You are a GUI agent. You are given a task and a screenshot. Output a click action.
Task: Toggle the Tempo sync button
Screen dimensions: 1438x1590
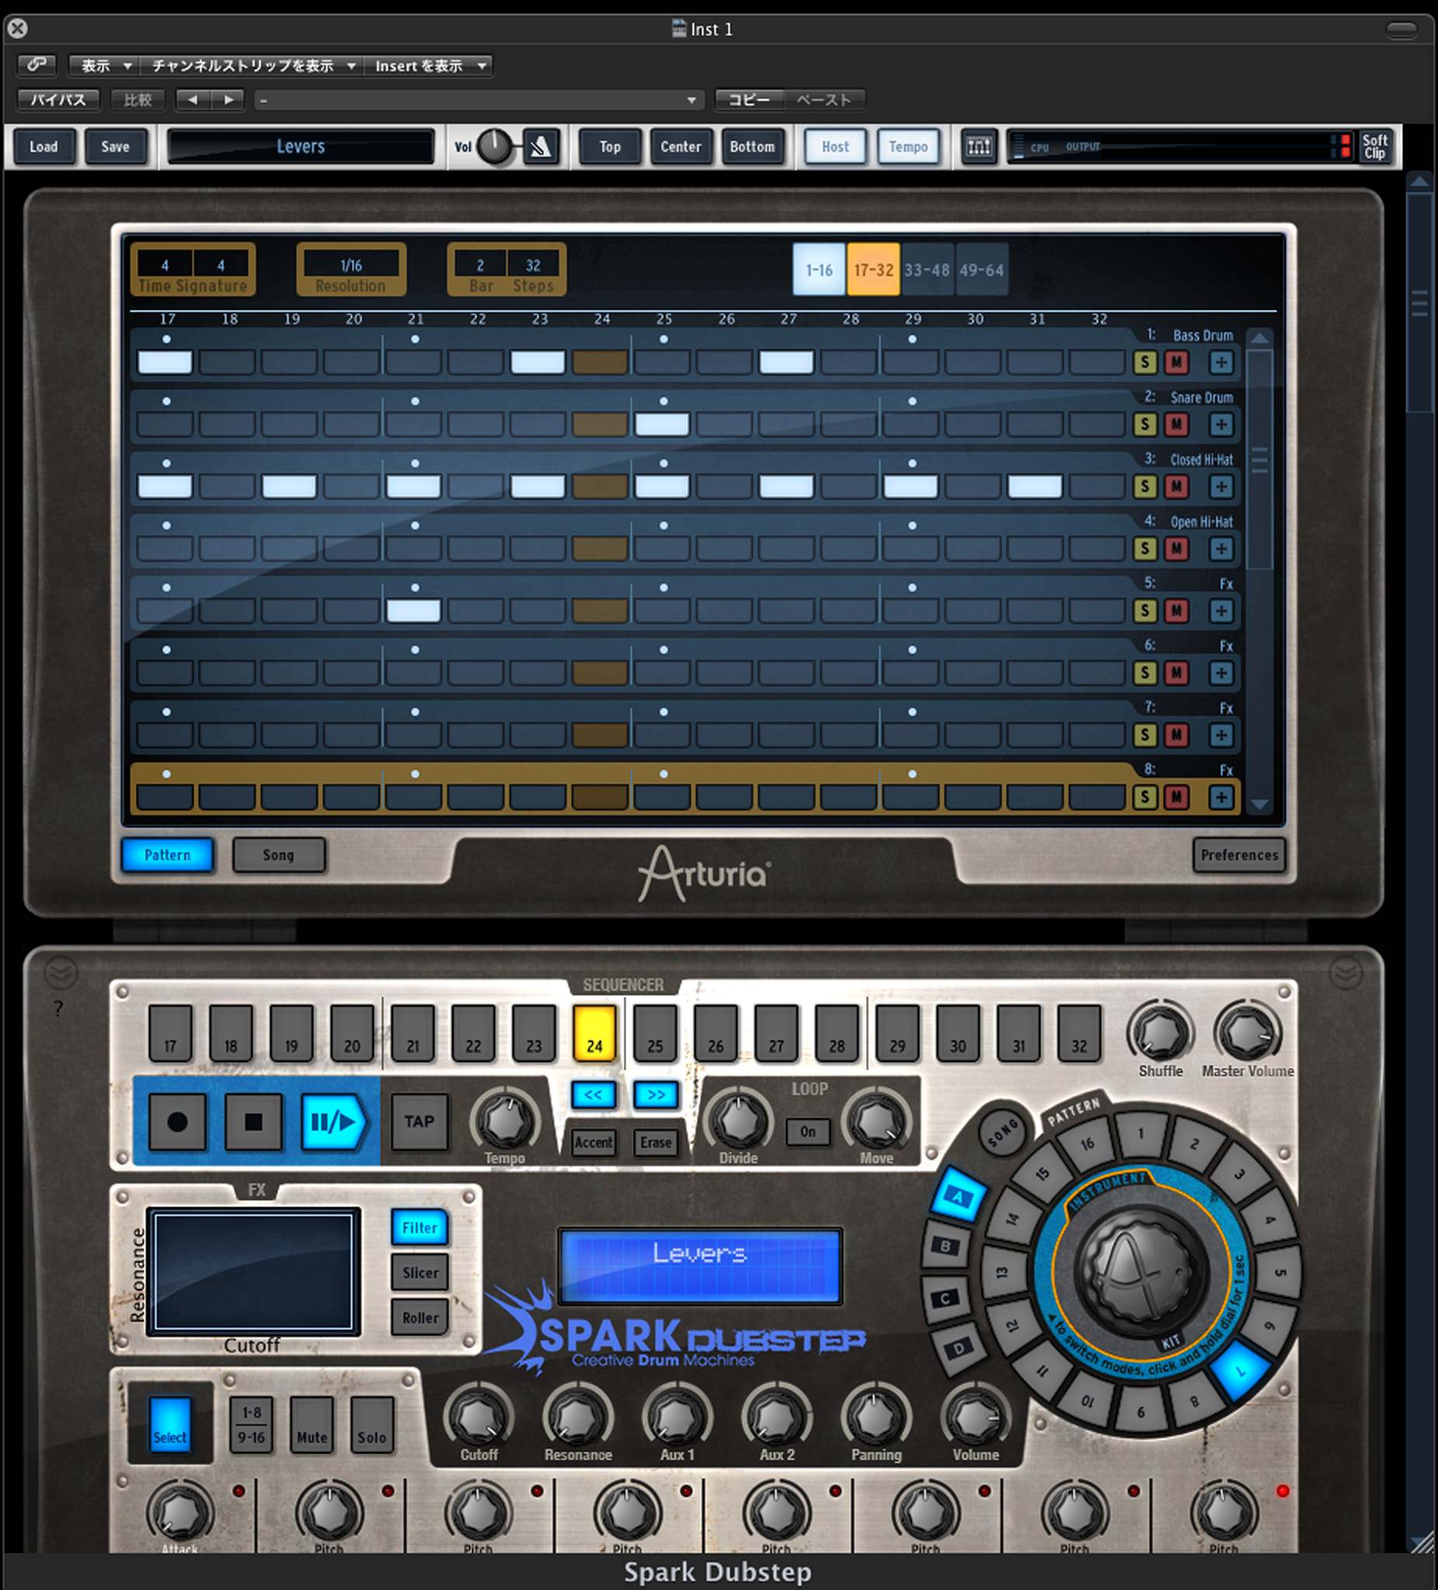(908, 147)
